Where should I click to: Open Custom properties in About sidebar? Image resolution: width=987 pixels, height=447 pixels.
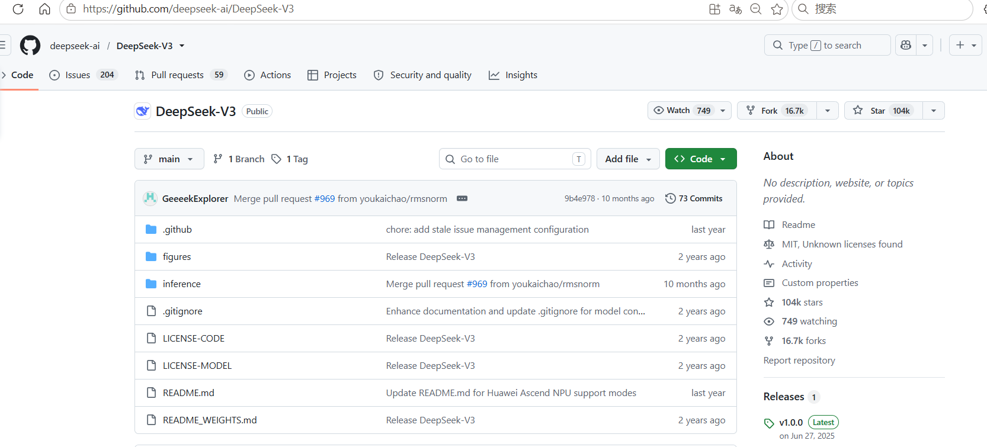[x=820, y=283]
